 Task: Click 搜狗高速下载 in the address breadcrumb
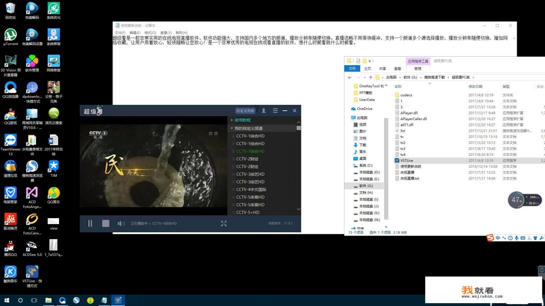pos(434,77)
